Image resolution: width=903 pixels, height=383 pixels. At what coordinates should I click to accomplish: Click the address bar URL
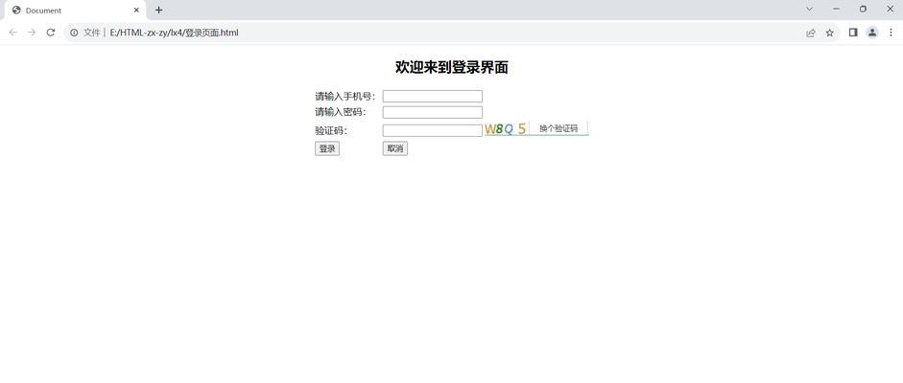(x=174, y=33)
